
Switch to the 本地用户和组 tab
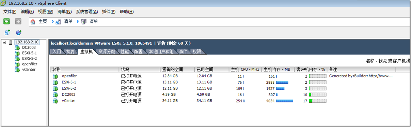pyautogui.click(x=161, y=52)
